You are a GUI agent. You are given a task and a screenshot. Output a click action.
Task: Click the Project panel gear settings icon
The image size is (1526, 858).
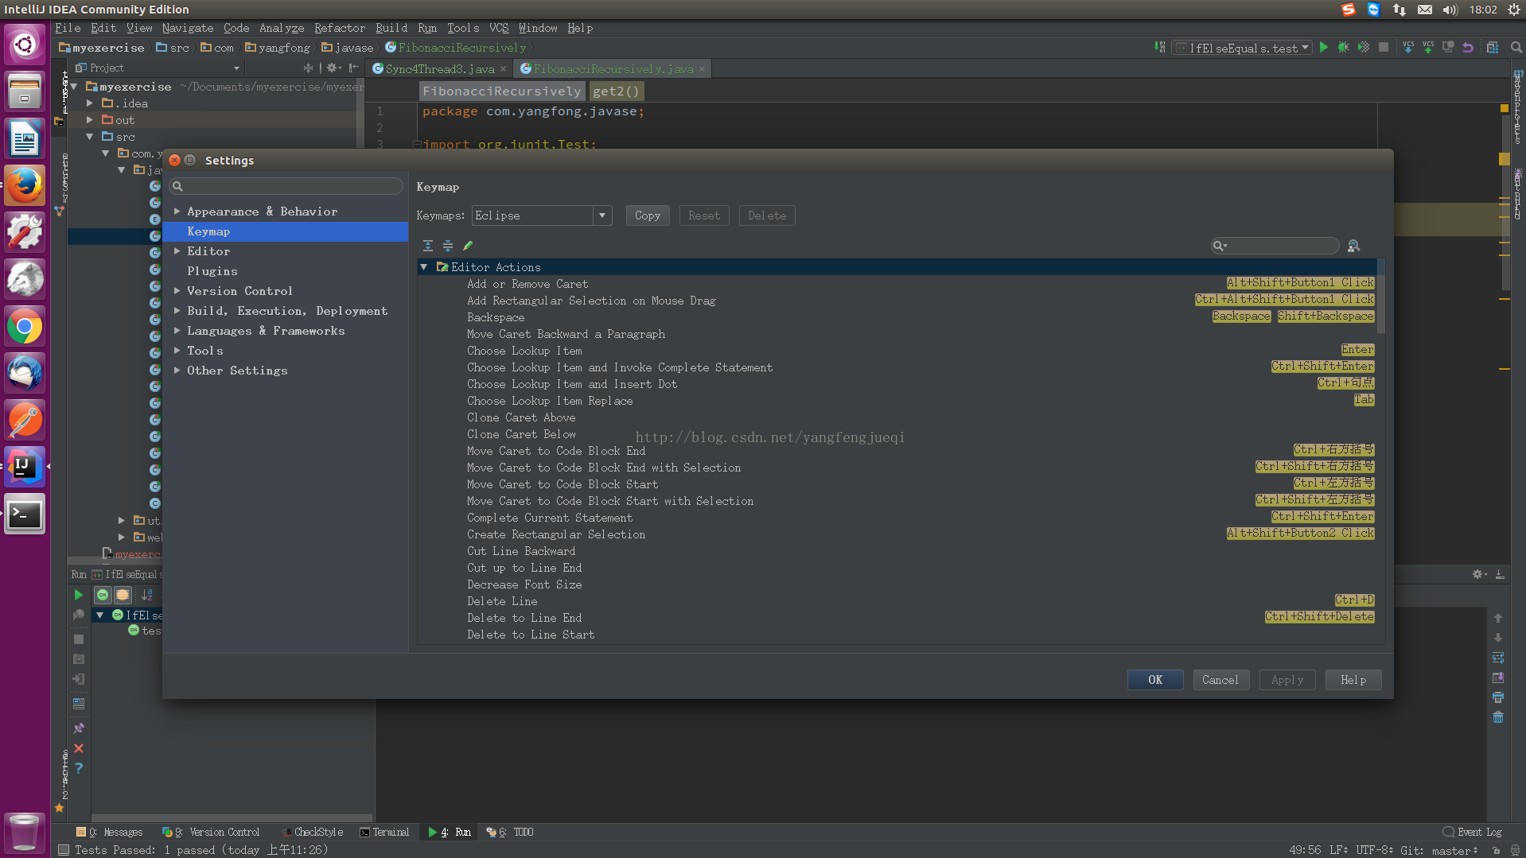(x=334, y=68)
